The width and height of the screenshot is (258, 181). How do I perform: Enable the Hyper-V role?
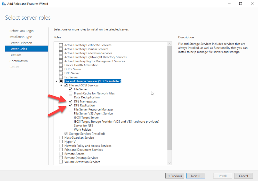[x=61, y=141]
